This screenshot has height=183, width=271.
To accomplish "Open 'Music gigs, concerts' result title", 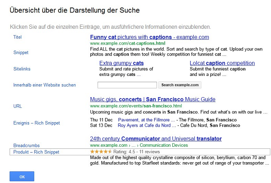I will point(153,99).
